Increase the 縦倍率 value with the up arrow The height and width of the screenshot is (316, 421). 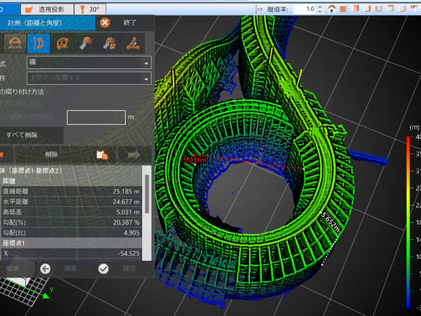click(x=319, y=7)
